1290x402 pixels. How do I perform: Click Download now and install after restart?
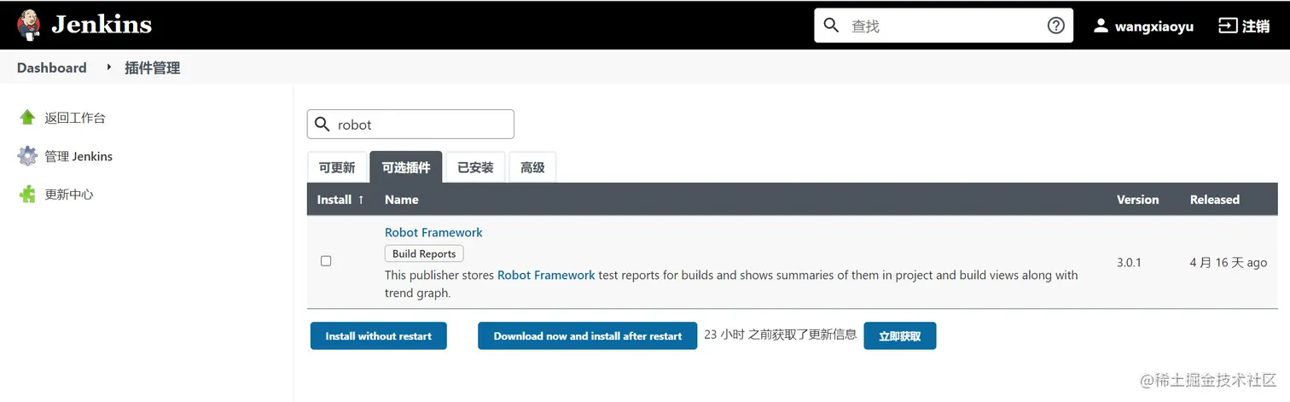click(588, 336)
